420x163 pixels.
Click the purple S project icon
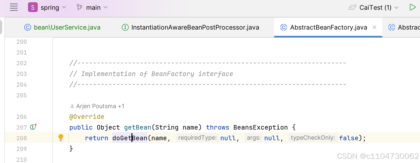33,7
